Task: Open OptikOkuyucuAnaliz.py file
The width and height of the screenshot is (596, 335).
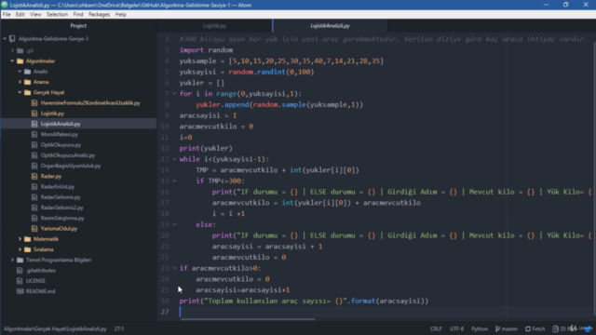Action: pyautogui.click(x=68, y=155)
